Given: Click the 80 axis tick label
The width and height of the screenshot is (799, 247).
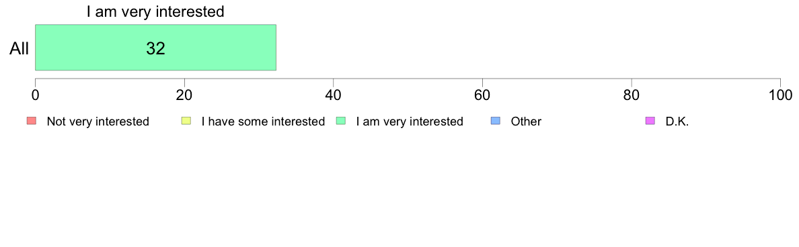Looking at the screenshot, I should pyautogui.click(x=632, y=95).
